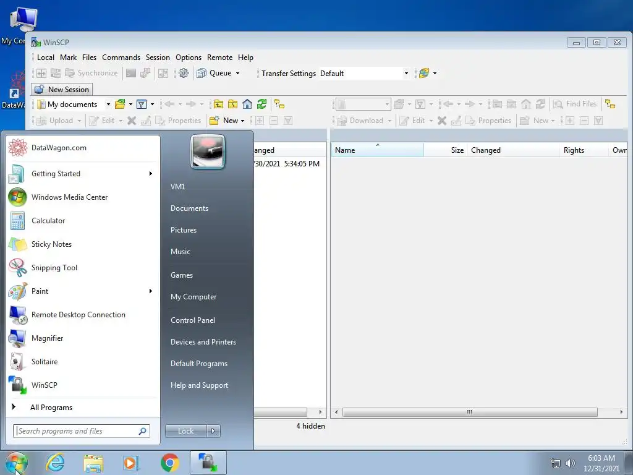Viewport: 633px width, 475px height.
Task: Open Windows Explorer from the taskbar
Action: click(93, 463)
